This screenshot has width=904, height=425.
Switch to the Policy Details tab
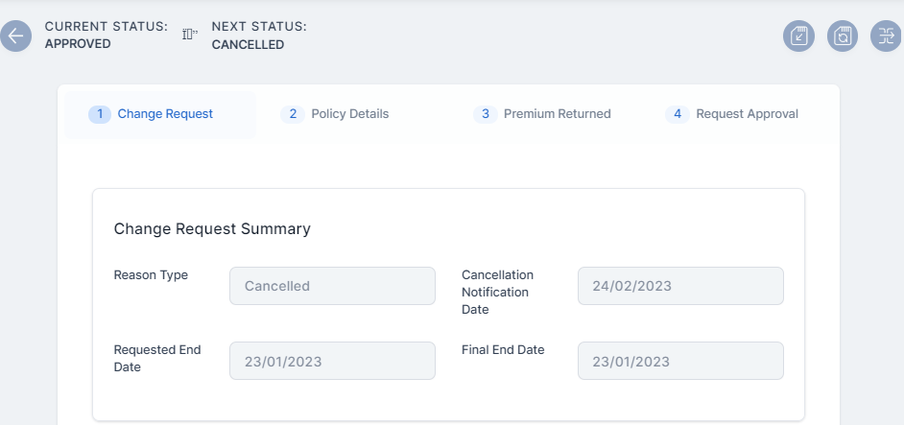pos(350,114)
